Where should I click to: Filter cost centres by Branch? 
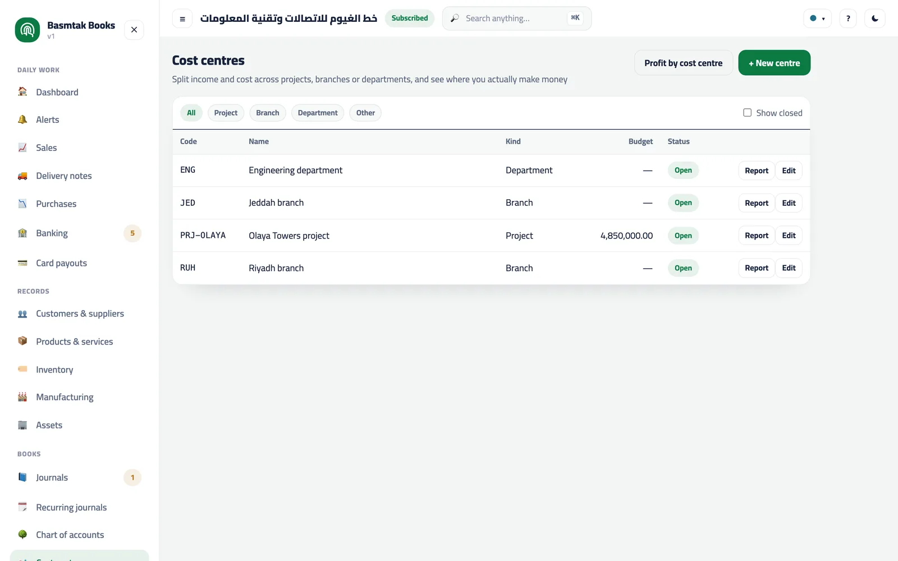(268, 113)
